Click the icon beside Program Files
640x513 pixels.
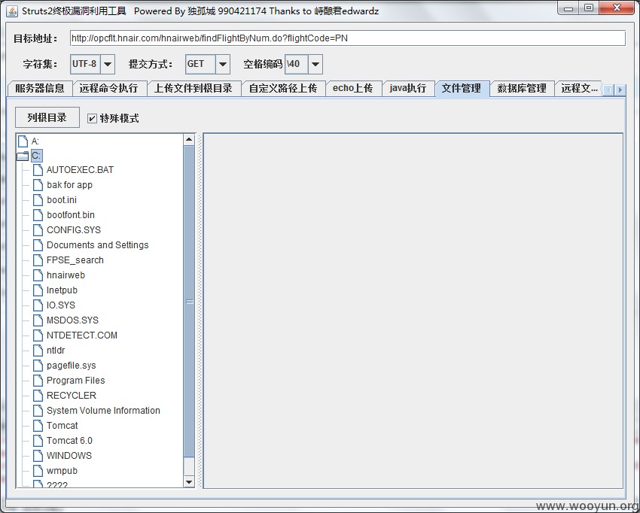(38, 381)
